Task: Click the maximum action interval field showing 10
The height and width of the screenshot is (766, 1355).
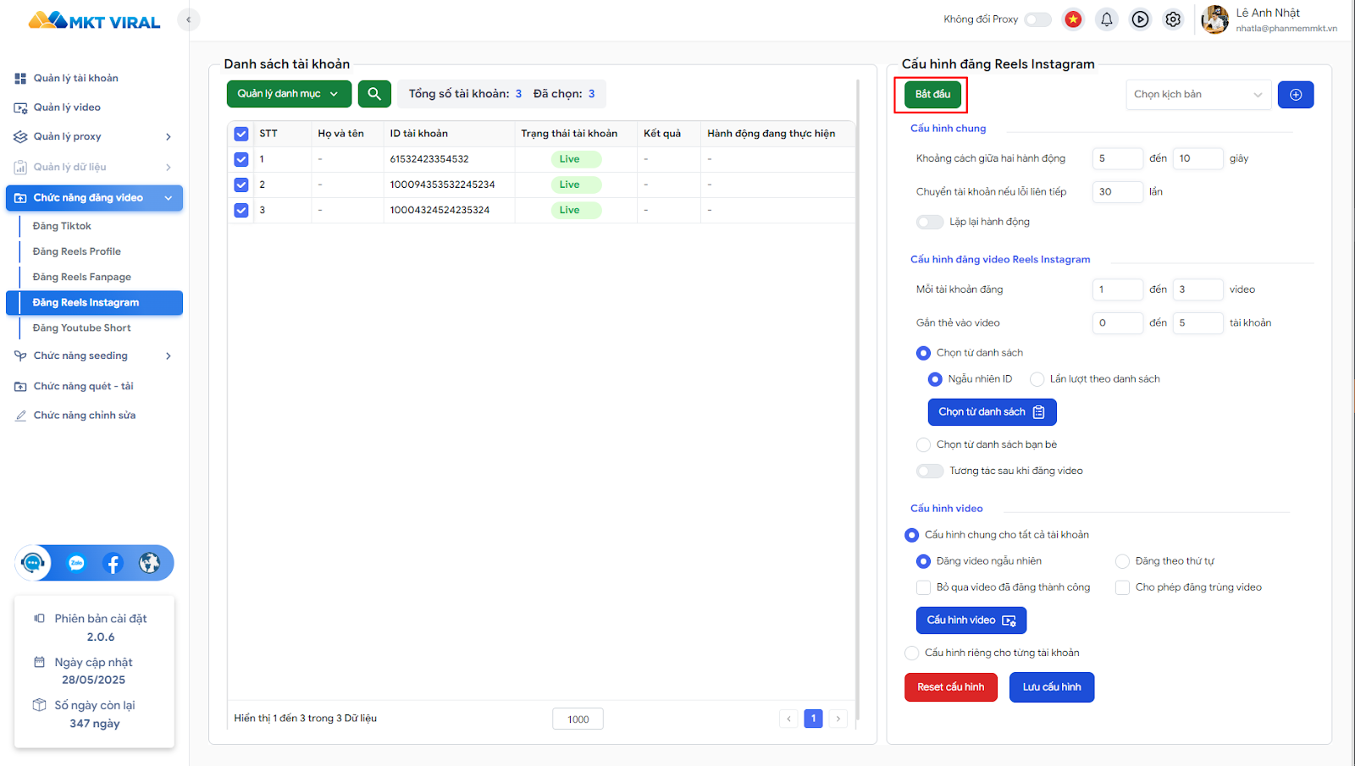Action: pyautogui.click(x=1198, y=158)
